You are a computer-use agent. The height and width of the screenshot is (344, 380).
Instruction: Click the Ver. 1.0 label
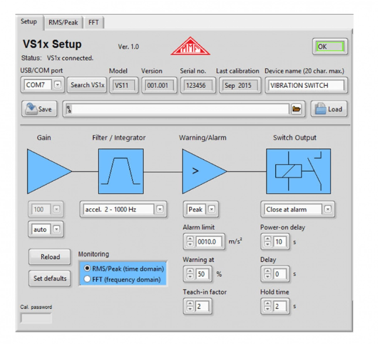128,46
